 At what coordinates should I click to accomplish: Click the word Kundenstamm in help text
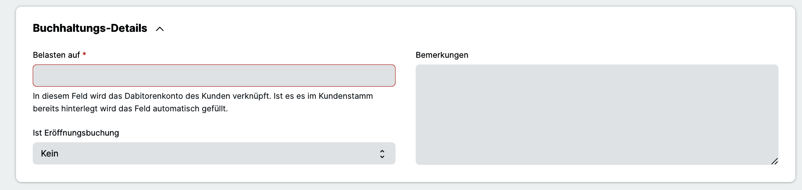[x=346, y=96]
